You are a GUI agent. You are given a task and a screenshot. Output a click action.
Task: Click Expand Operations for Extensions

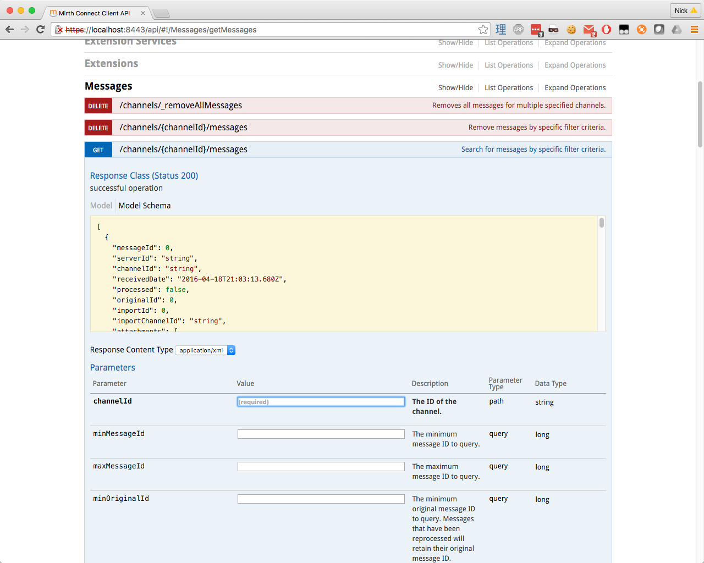point(575,65)
